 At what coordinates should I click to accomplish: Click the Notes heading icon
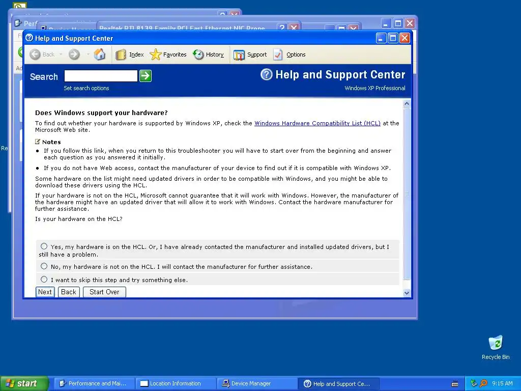[x=38, y=142]
